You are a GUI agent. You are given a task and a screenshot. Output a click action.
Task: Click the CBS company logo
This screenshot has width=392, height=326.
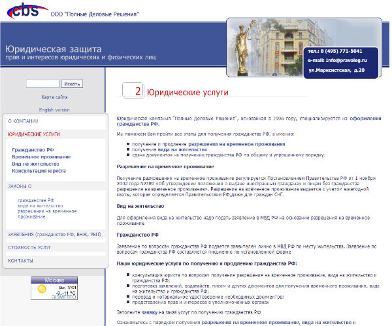point(27,10)
